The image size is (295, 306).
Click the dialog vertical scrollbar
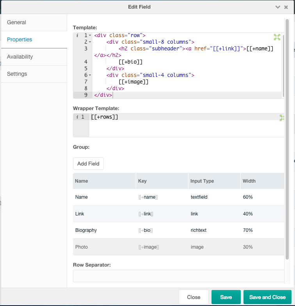point(287,139)
